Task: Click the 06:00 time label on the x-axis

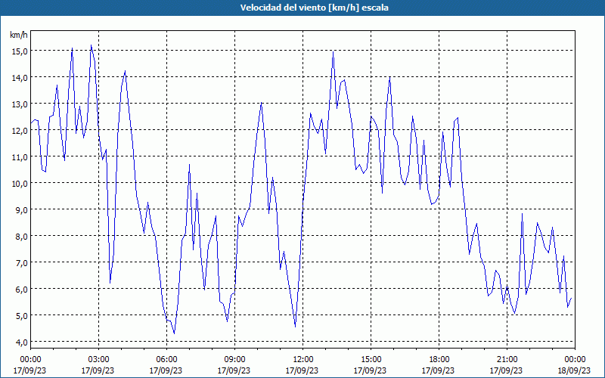Action: (166, 360)
